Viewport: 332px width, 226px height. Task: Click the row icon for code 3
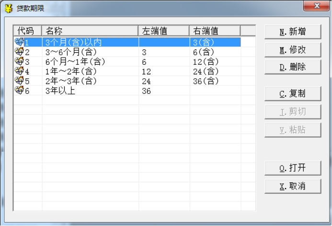[19, 61]
